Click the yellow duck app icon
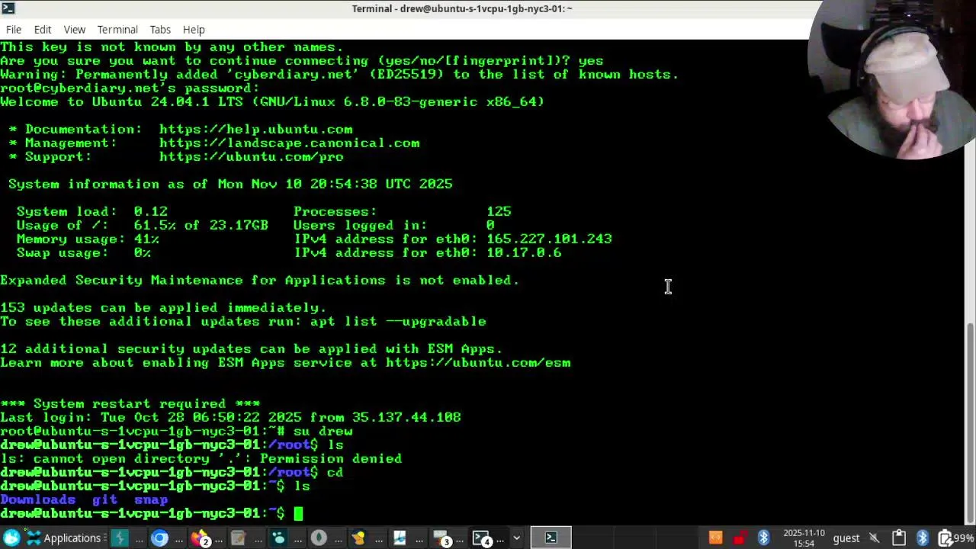The width and height of the screenshot is (976, 549). click(x=358, y=538)
